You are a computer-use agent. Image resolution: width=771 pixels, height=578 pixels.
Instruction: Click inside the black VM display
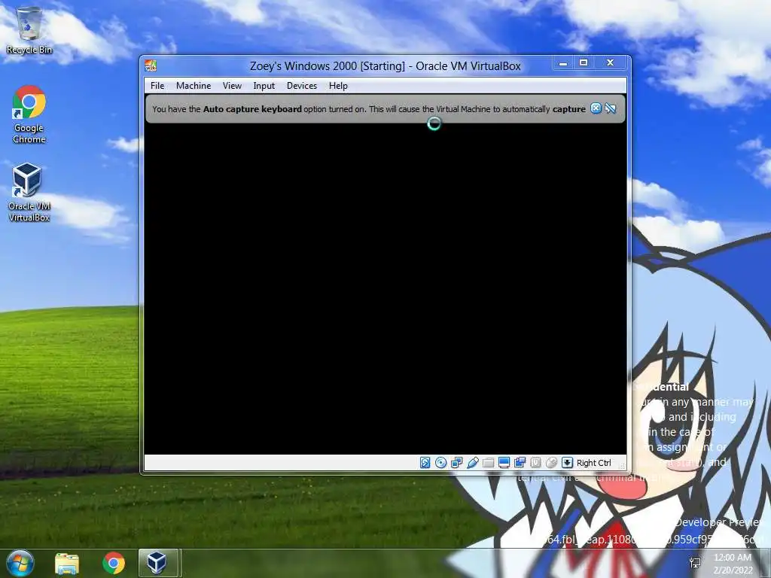pos(385,289)
